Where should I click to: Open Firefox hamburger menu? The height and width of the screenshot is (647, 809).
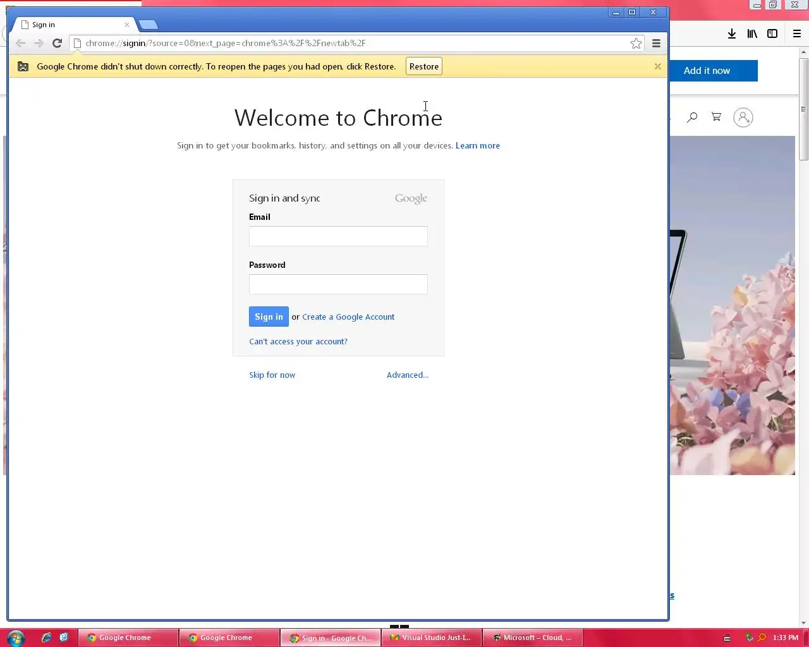click(x=796, y=33)
